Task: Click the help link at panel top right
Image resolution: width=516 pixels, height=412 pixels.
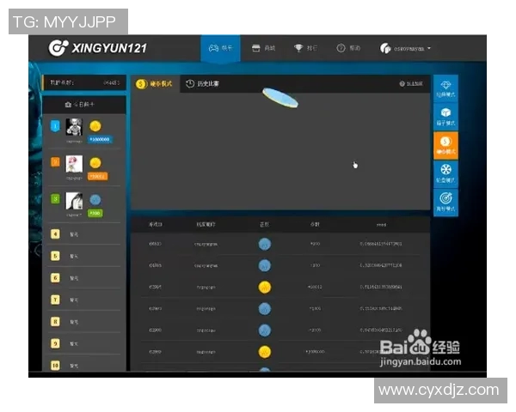Action: (411, 84)
